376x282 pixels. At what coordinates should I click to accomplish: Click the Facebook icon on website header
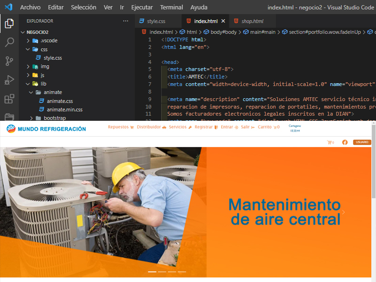345,142
